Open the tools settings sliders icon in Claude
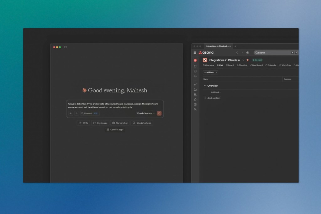 (x=76, y=113)
